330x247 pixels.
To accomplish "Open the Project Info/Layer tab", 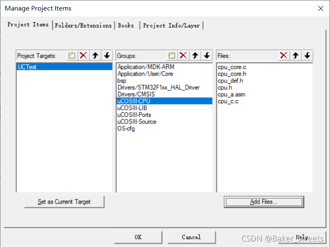I will tap(172, 26).
